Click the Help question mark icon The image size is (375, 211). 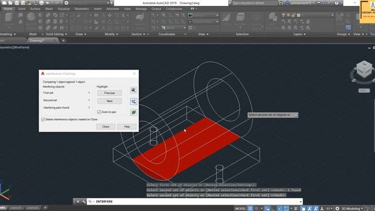pyautogui.click(x=337, y=3)
